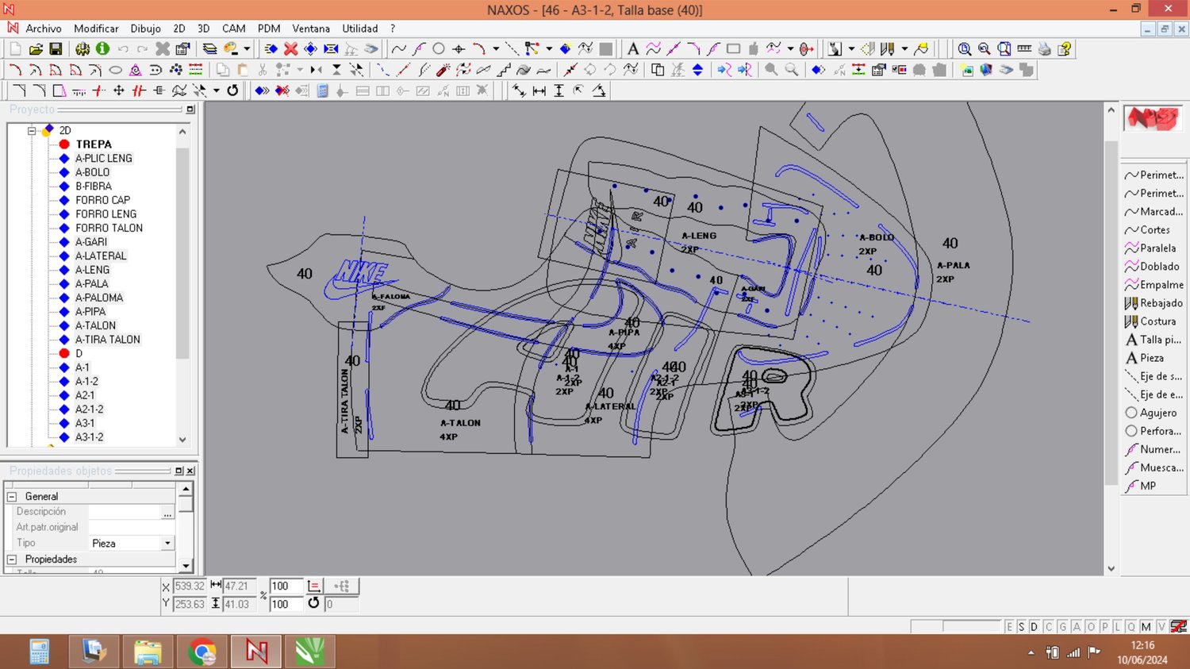Select the spiral triangle tool
Screen dimensions: 1190x669
tap(136, 70)
